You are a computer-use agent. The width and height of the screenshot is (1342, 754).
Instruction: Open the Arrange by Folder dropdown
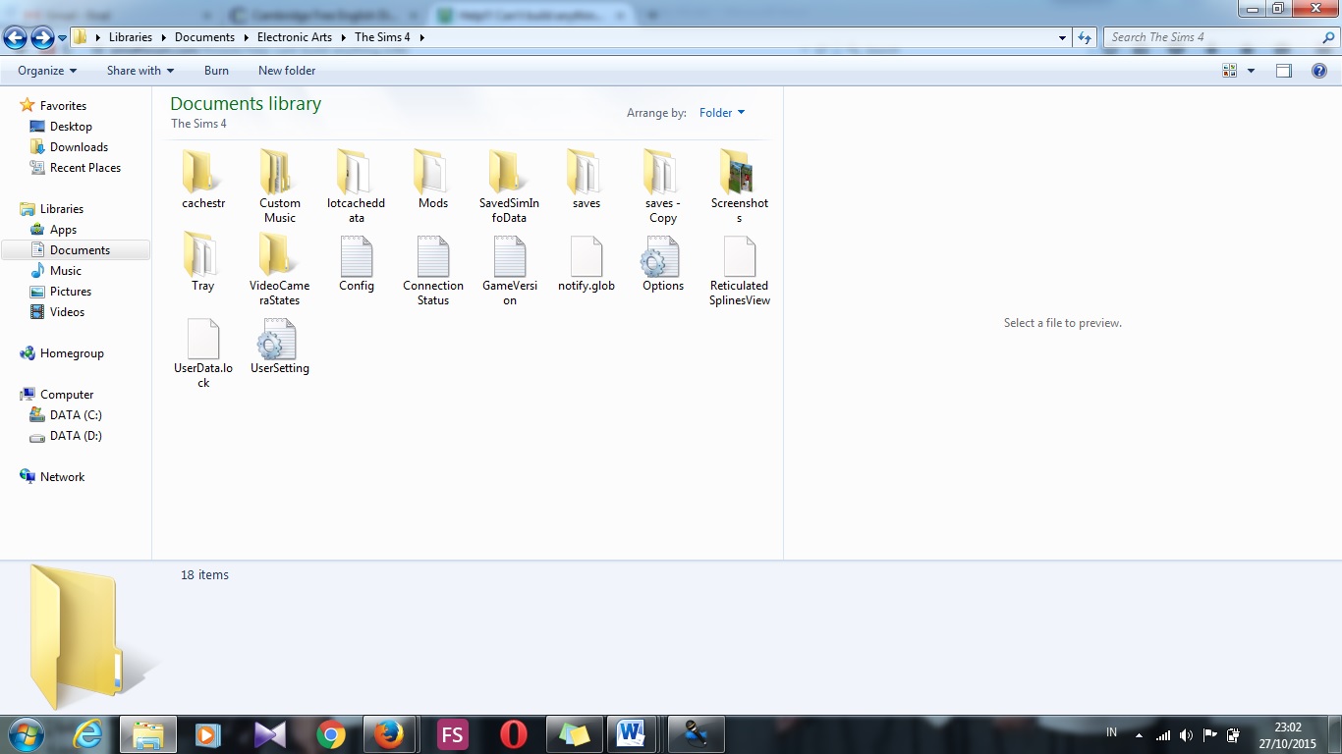point(722,113)
